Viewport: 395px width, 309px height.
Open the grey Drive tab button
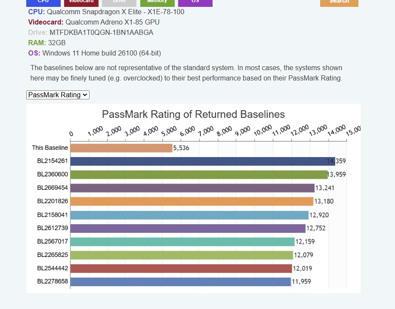pos(119,3)
